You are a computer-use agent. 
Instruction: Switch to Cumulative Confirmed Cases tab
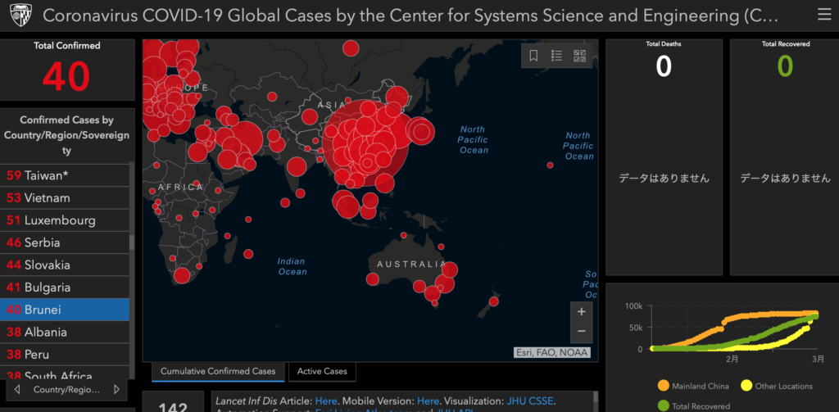pyautogui.click(x=218, y=371)
